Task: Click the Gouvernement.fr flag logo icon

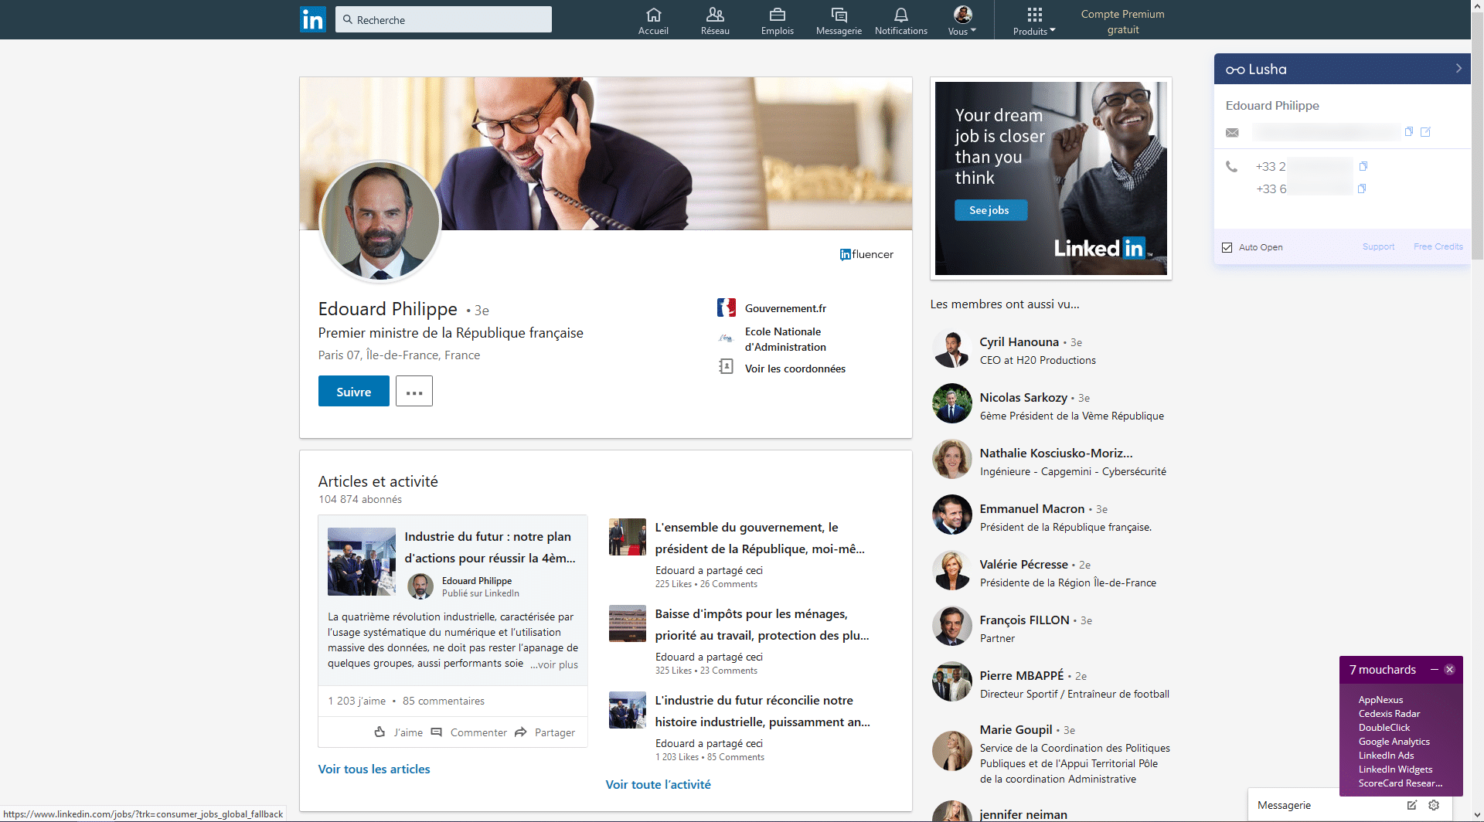Action: (726, 307)
